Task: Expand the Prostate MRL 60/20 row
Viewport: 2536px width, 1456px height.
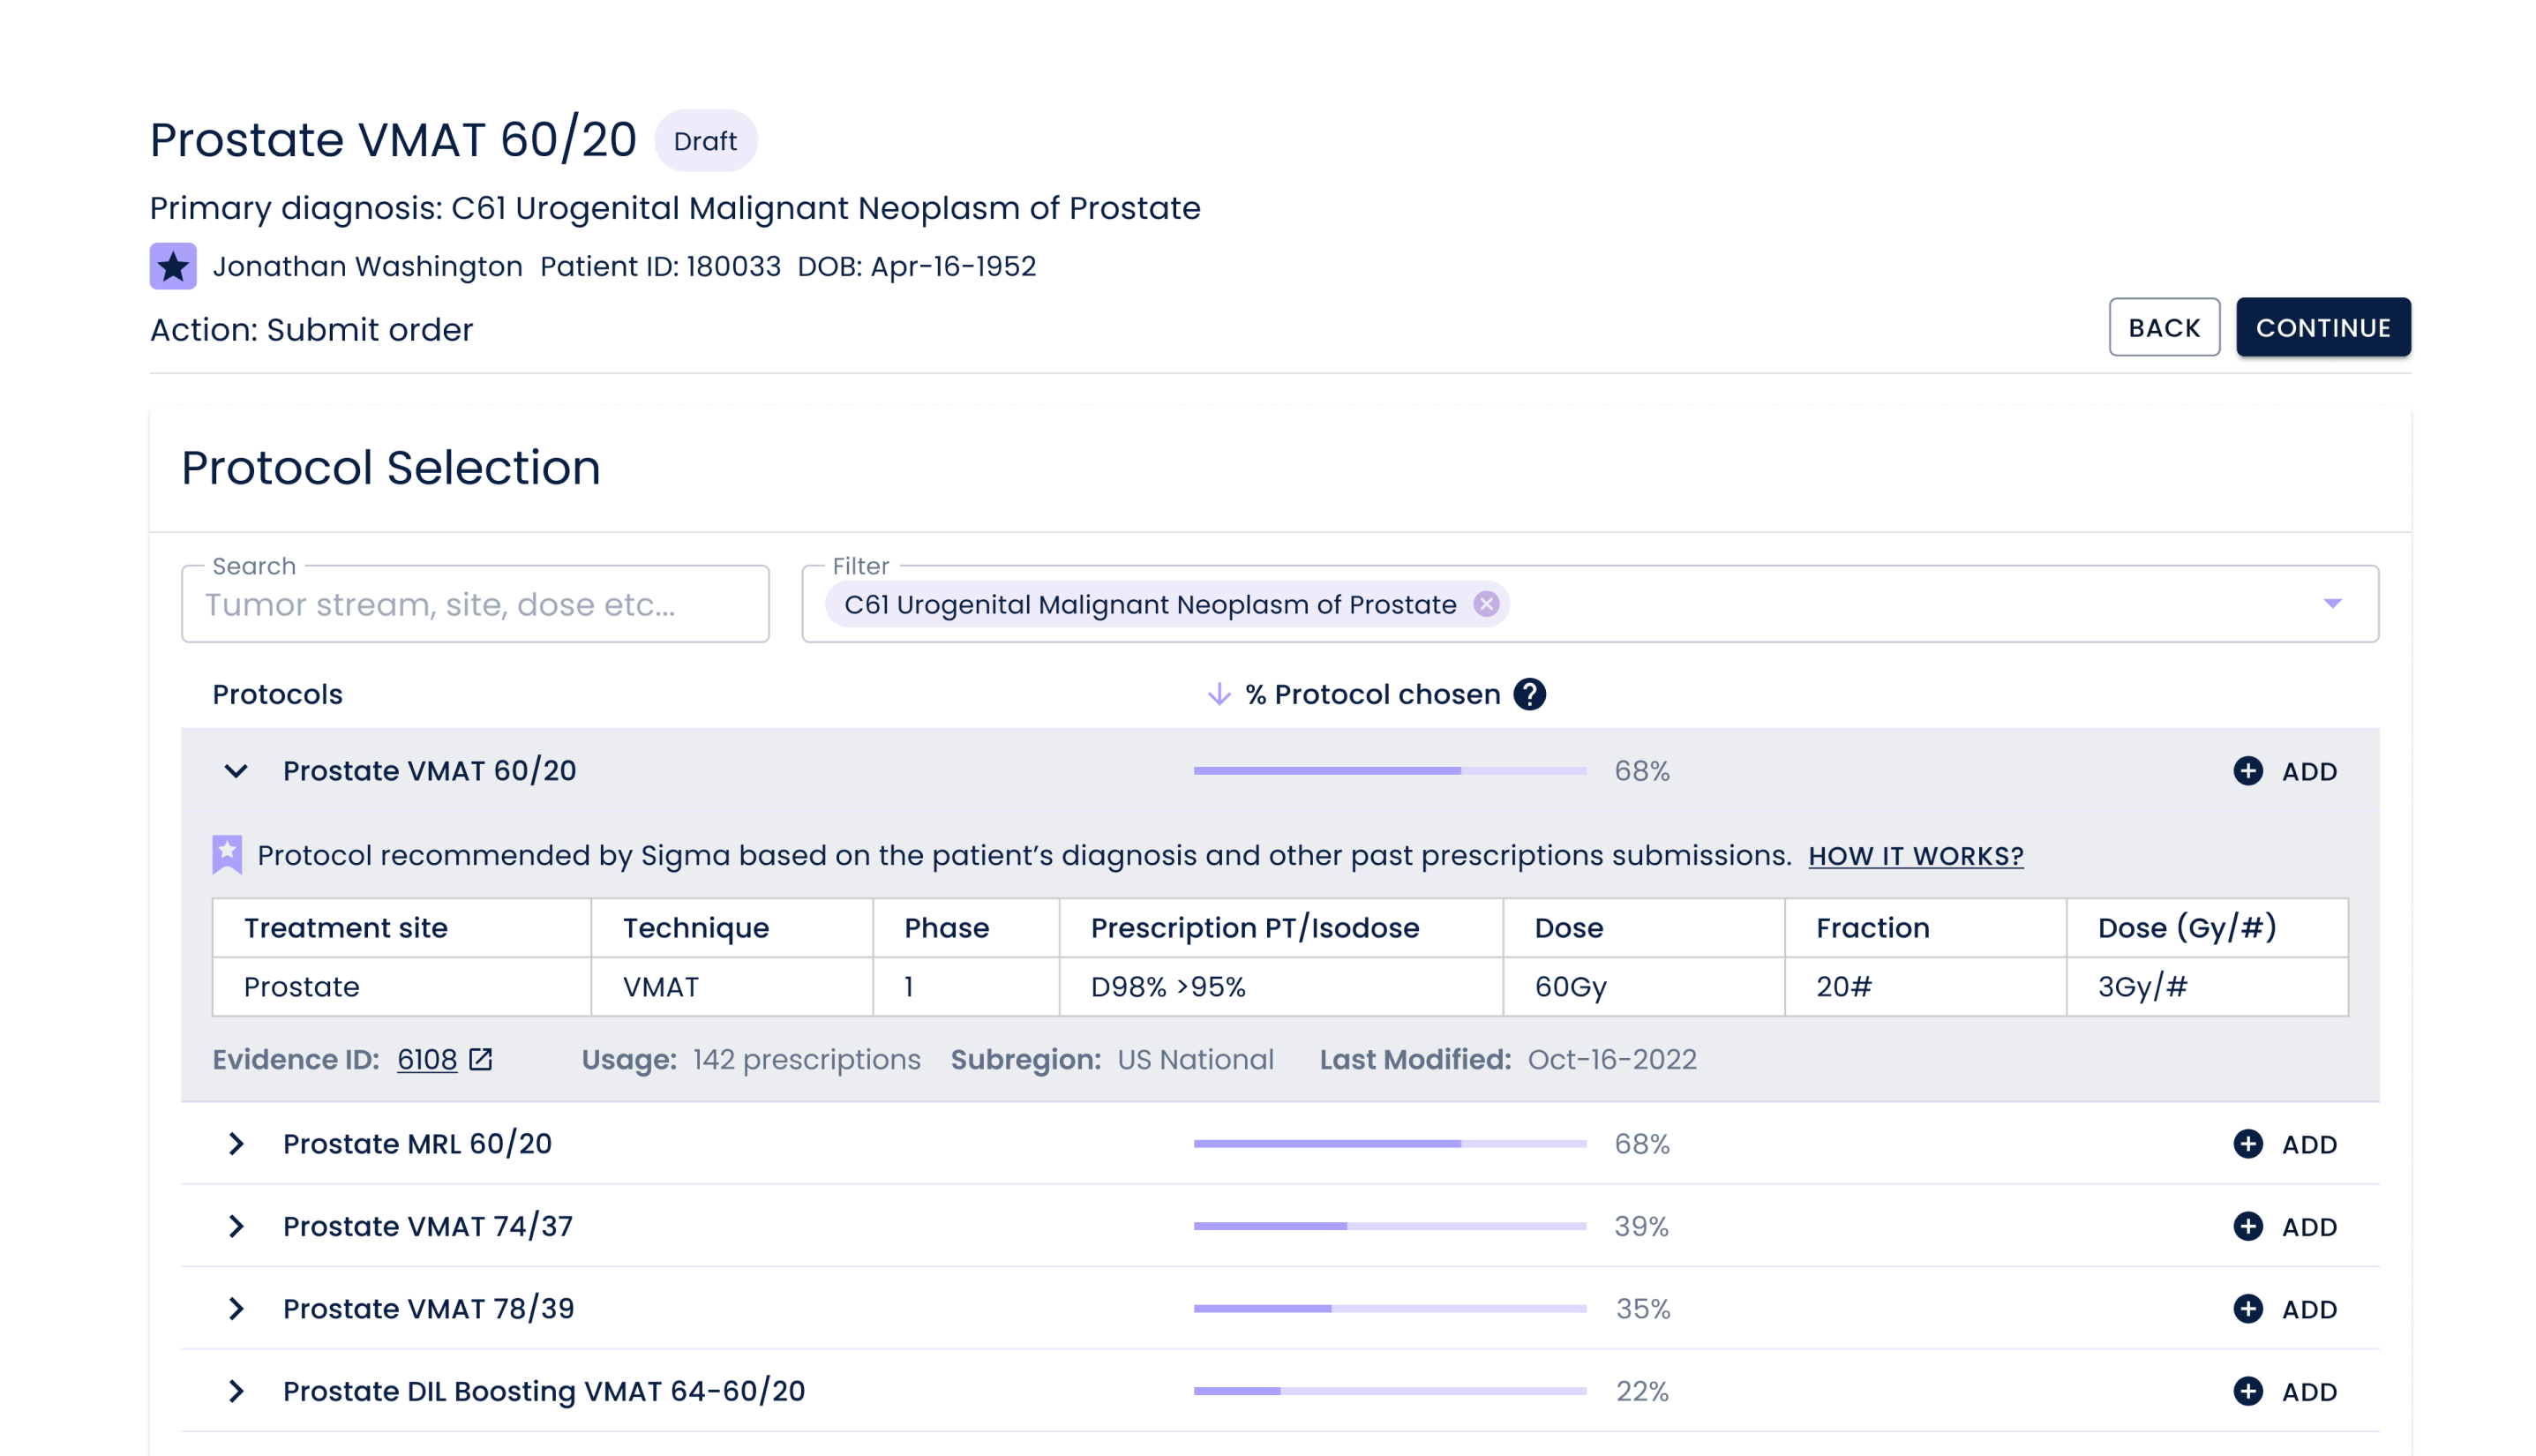Action: coord(236,1144)
